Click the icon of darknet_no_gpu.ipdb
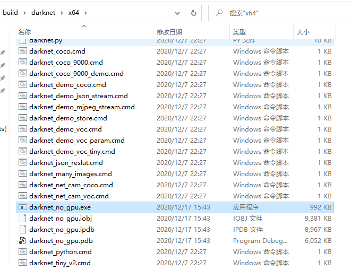The width and height of the screenshot is (352, 270). [23, 229]
